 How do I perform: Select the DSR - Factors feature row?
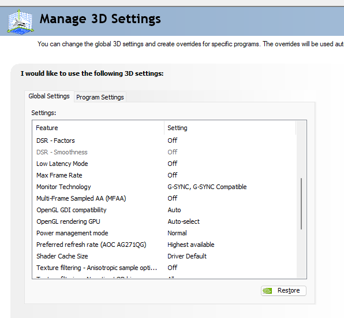point(164,140)
